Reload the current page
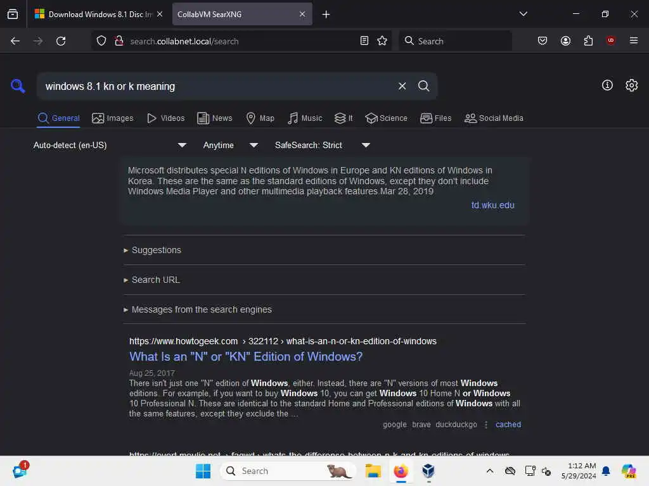Screen dimensions: 649x486 pos(61,41)
